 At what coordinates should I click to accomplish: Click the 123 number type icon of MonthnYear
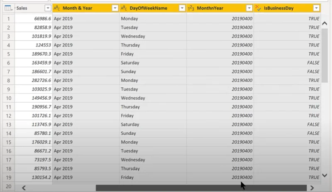[x=191, y=8]
